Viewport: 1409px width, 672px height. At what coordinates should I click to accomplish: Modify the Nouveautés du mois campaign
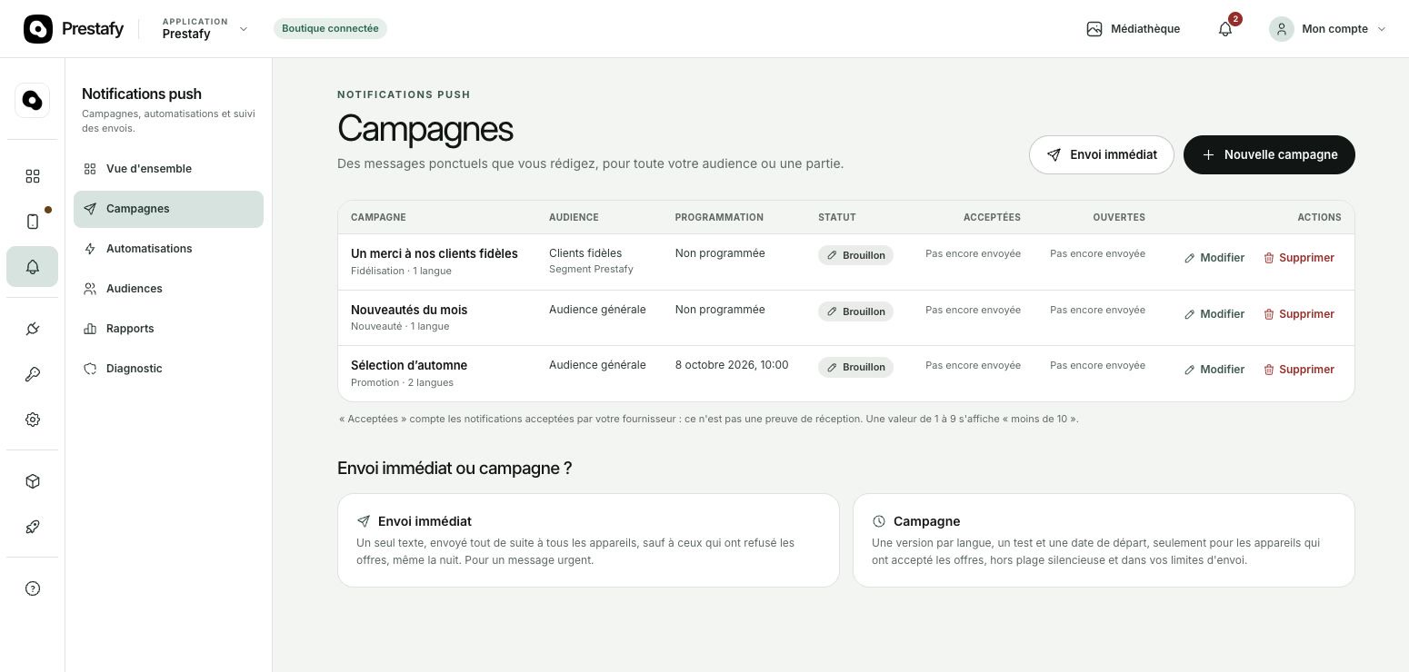click(x=1214, y=314)
